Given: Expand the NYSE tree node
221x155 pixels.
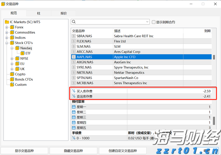Looking at the screenshot, I should tap(12, 59).
